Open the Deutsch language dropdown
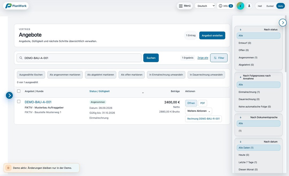 pyautogui.click(x=205, y=6)
